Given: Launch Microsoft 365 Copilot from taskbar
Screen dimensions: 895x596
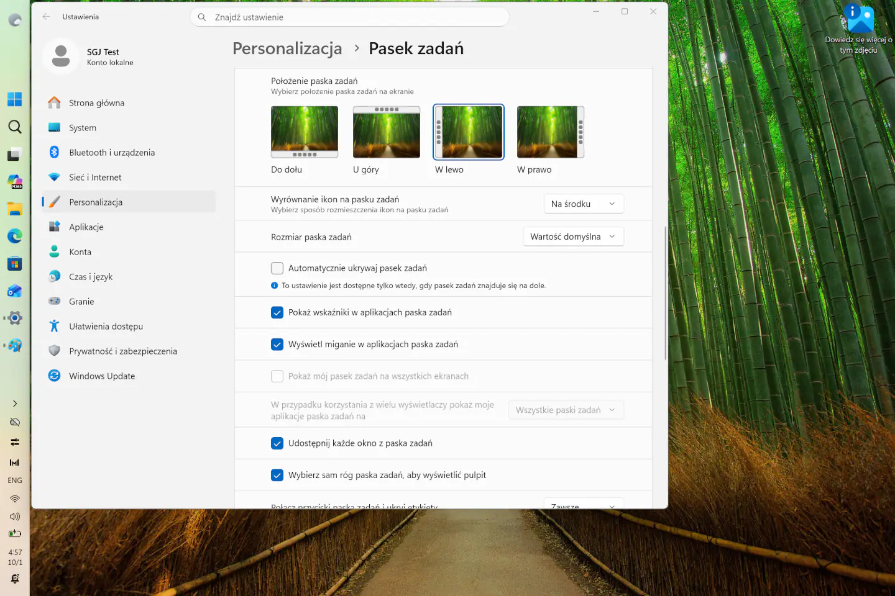Looking at the screenshot, I should tap(15, 181).
